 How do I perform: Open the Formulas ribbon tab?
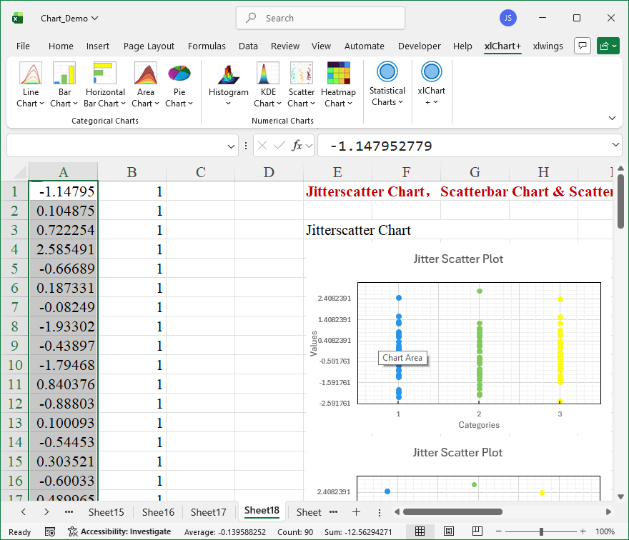click(x=207, y=46)
